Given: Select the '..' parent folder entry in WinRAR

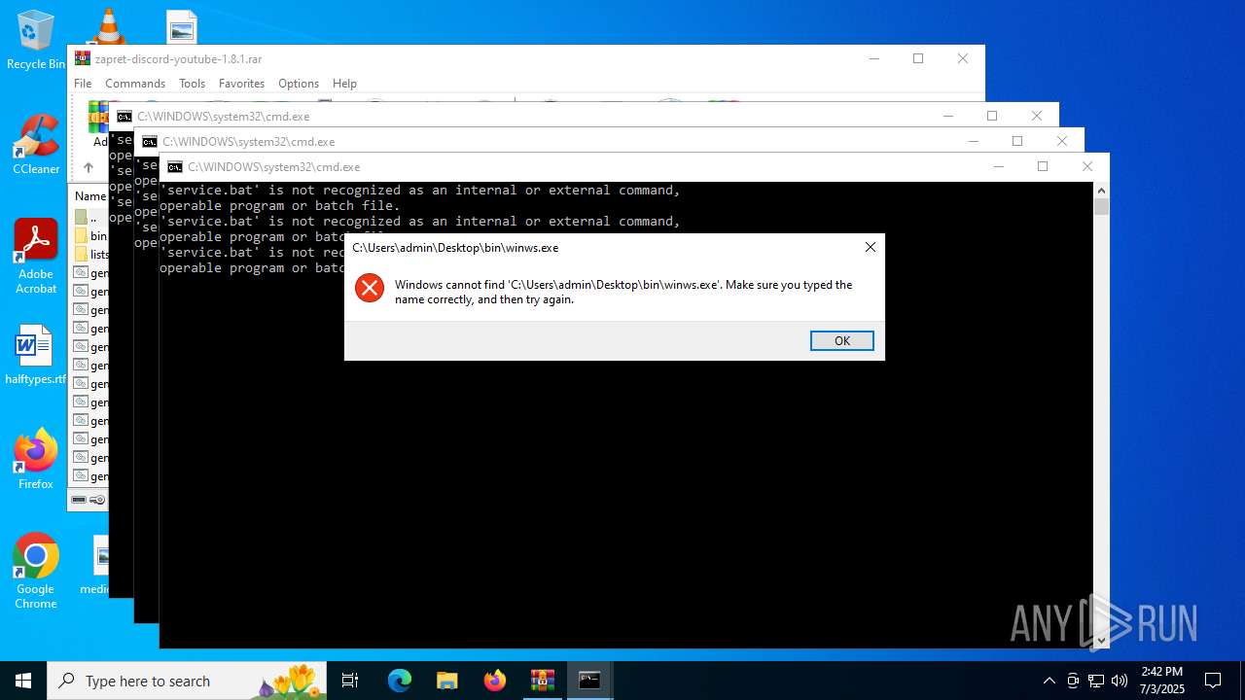Looking at the screenshot, I should pos(90,218).
